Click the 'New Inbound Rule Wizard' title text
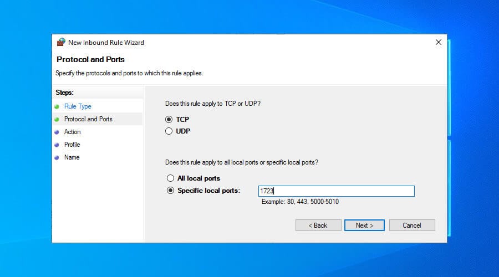Viewport: 499px width, 277px height. point(106,42)
